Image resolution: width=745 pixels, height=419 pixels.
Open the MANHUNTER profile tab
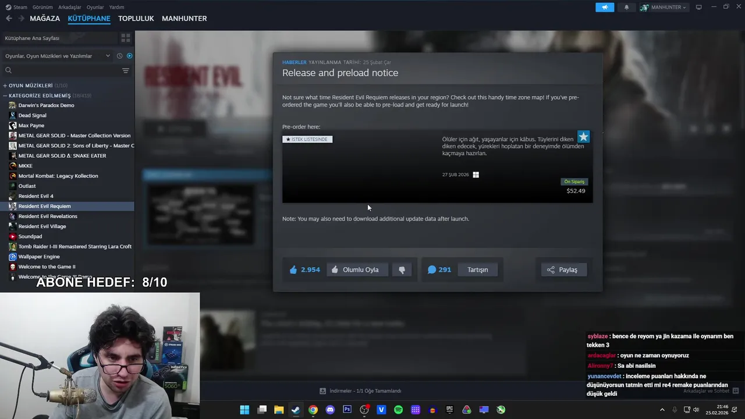pyautogui.click(x=185, y=19)
